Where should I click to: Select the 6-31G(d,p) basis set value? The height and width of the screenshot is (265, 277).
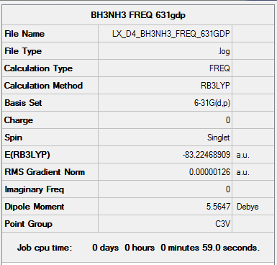click(212, 103)
